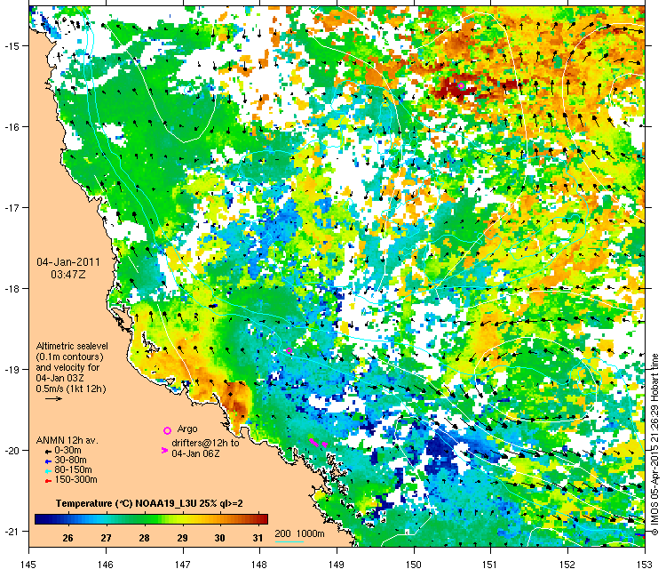This screenshot has width=666, height=569.
Task: Click the longitude axis label 145
Action: click(28, 564)
